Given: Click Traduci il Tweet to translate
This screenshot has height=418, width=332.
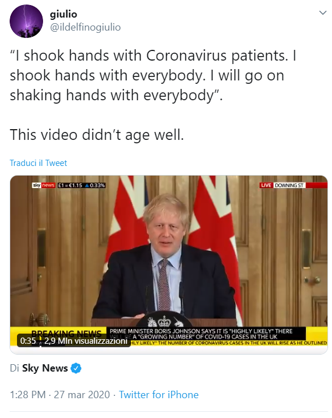Looking at the screenshot, I should pyautogui.click(x=38, y=163).
